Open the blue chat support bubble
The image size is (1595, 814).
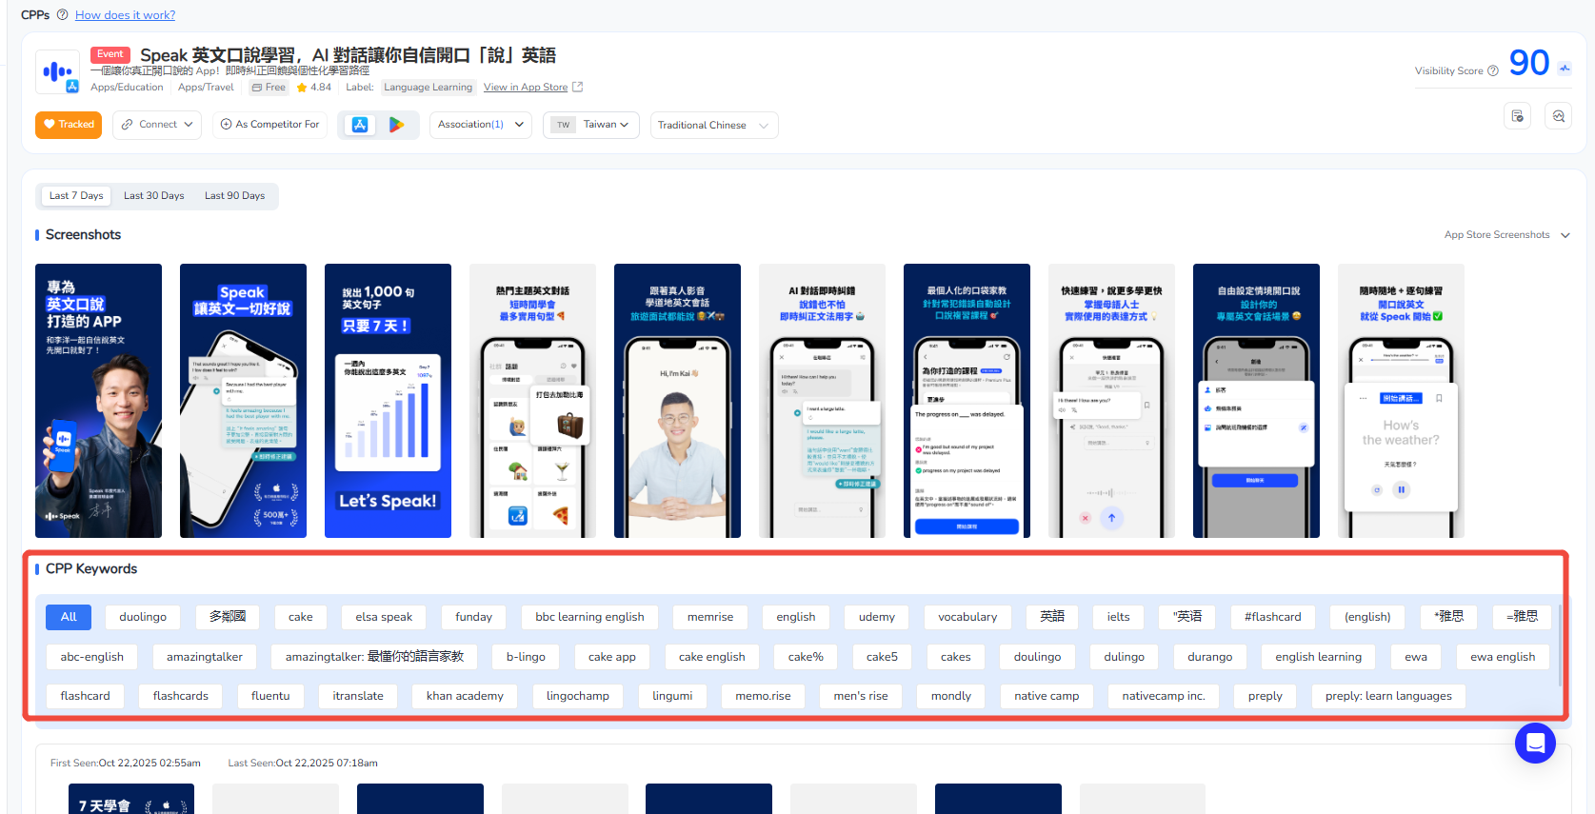(x=1535, y=743)
